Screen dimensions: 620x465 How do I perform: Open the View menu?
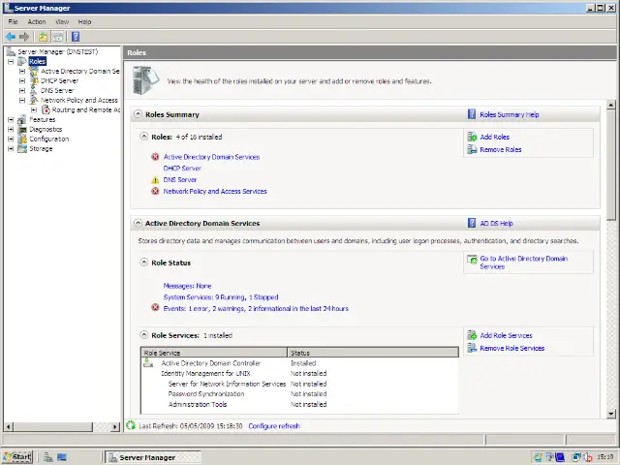[62, 21]
